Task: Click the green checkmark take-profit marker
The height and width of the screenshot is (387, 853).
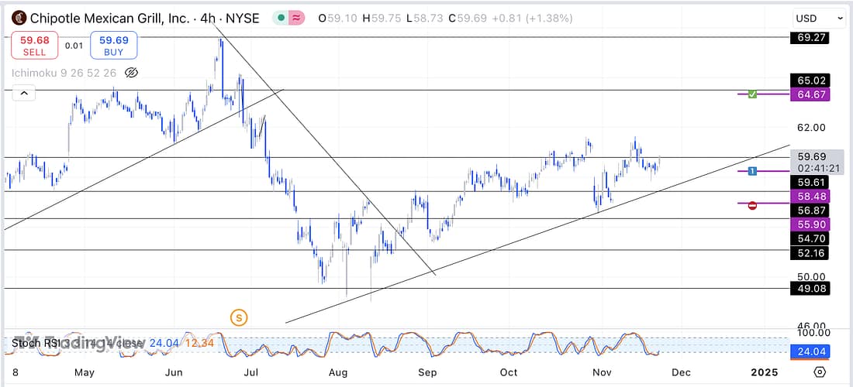Action: click(x=752, y=94)
